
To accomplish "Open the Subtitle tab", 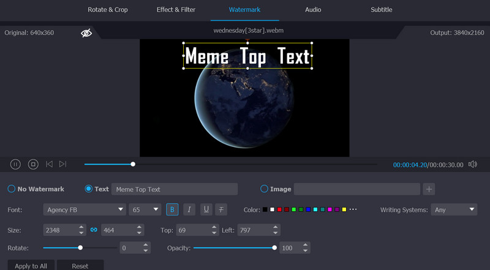I will coord(382,10).
